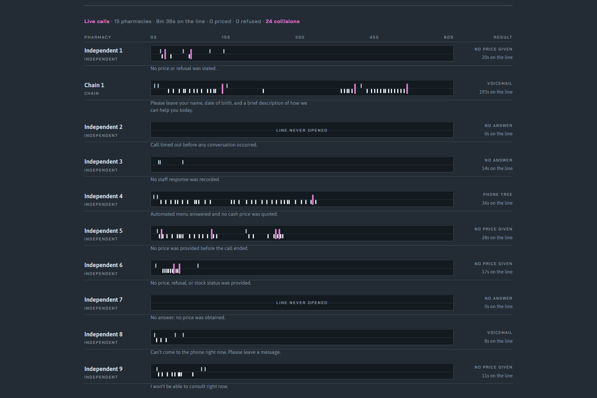Click 'LINE NEVER OPENED' in Independent 2 timeline

(302, 131)
